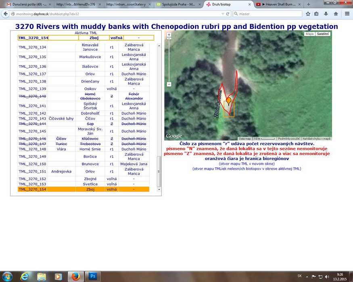The height and width of the screenshot is (282, 353).
Task: Select row TML_3270_149 Borčice
Action: (x=83, y=157)
